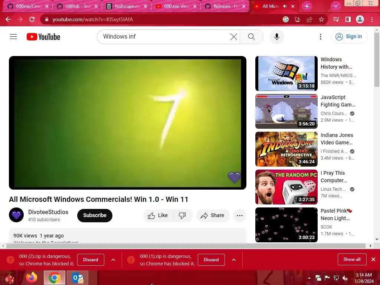Click the install app icon in address bar

pyautogui.click(x=298, y=19)
